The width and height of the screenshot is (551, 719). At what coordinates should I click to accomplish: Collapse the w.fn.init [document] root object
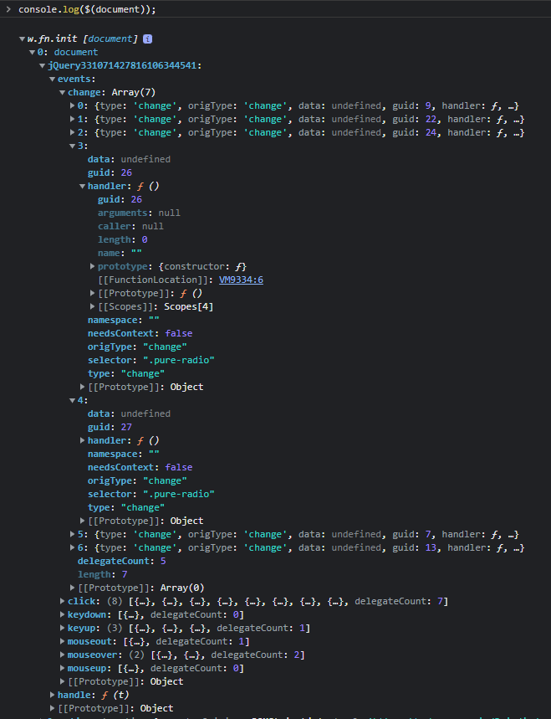coord(22,39)
